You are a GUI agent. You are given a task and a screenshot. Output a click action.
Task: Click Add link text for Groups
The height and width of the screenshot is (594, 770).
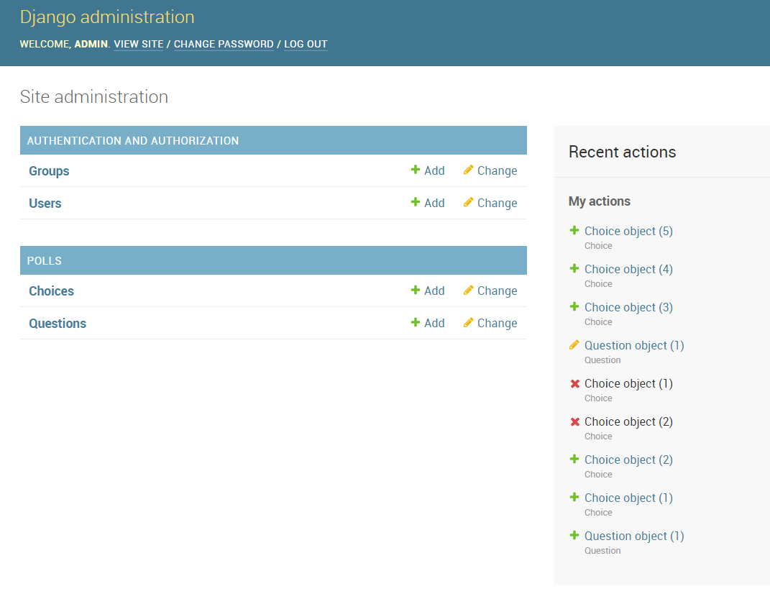click(x=434, y=170)
